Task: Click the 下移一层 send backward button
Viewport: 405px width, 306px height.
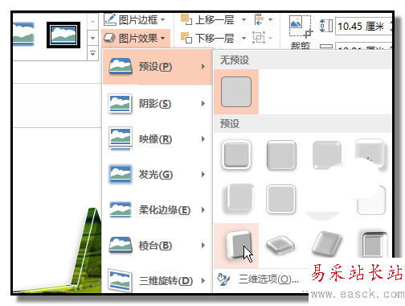Action: tap(208, 38)
